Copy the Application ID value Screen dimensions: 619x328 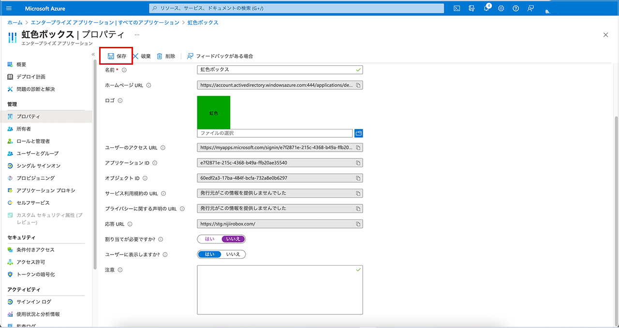coord(358,163)
